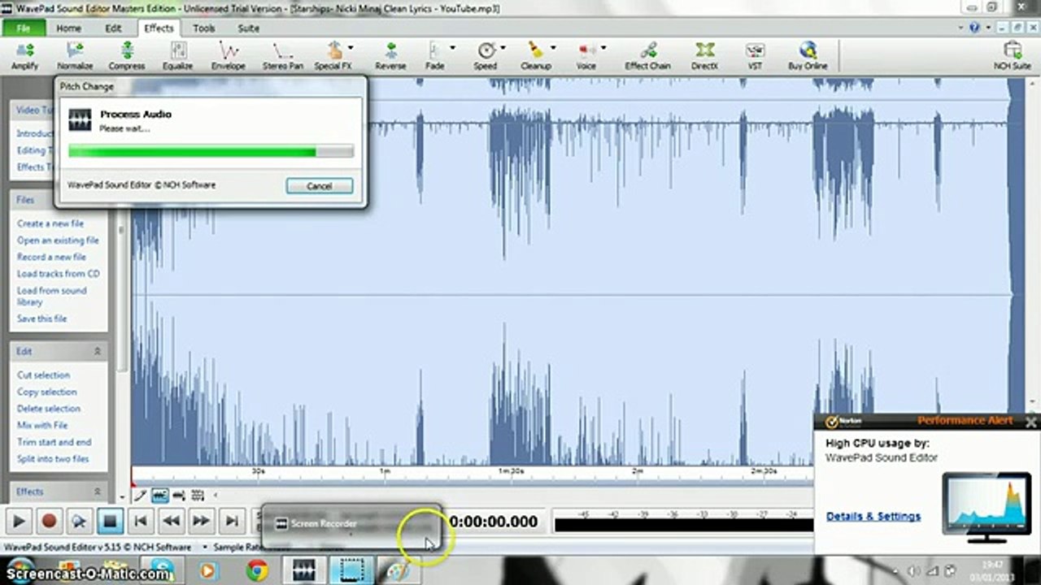
Task: Close the Norton Performance Alert popup
Action: coord(1030,422)
